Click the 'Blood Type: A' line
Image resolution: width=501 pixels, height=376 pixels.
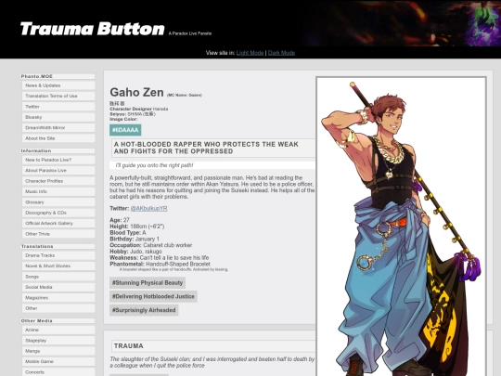128,233
